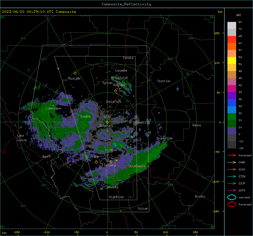253x236 pixels.
Task: Click the dBZ legend heading
Action: point(238,15)
